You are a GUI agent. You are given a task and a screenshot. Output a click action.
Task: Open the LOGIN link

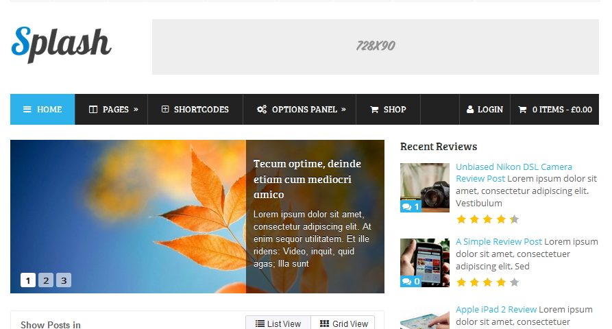pyautogui.click(x=485, y=109)
